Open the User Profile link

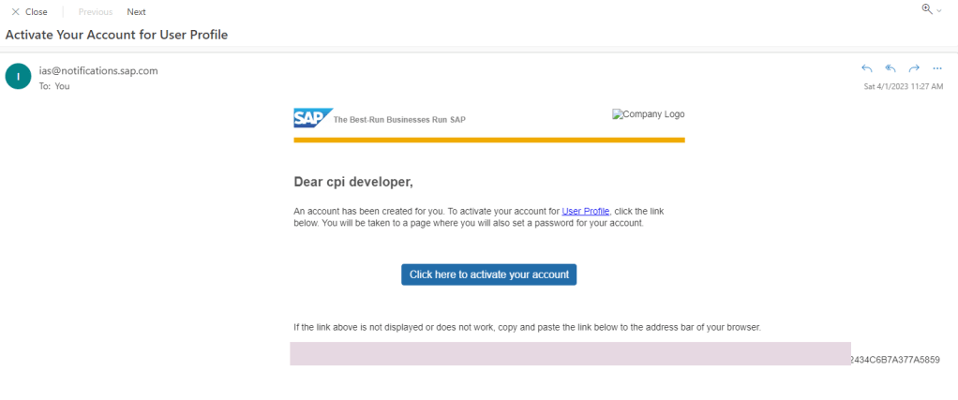585,212
